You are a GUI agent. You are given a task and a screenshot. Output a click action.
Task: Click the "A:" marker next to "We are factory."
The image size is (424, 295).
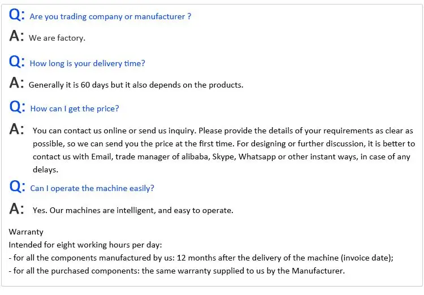[x=16, y=37]
